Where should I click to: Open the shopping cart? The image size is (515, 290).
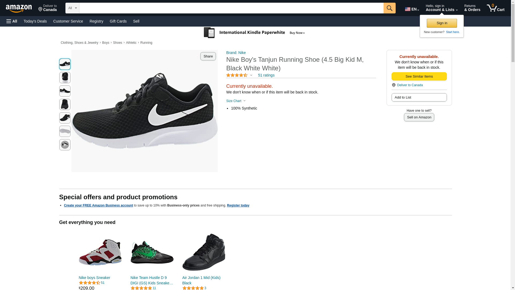pos(495,8)
